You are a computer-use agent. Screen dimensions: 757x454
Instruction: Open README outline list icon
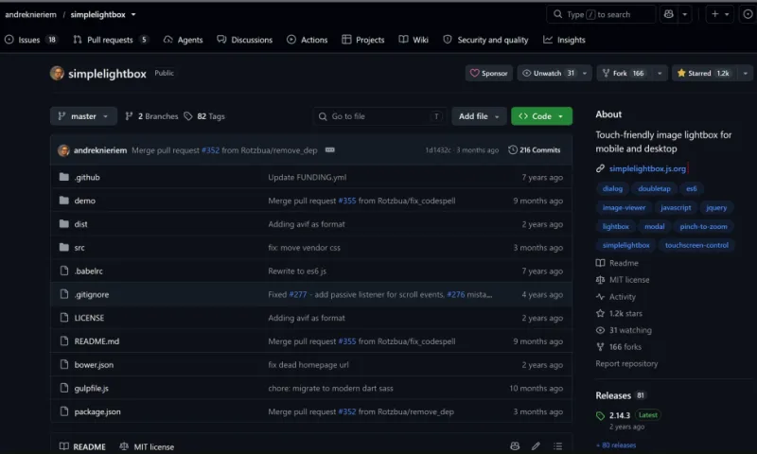click(557, 445)
